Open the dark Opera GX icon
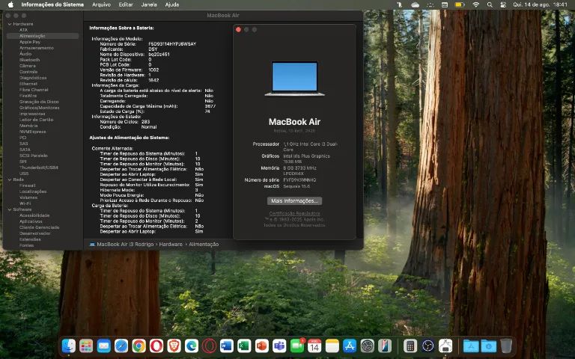Viewport: 575px width, 359px height. point(209,346)
